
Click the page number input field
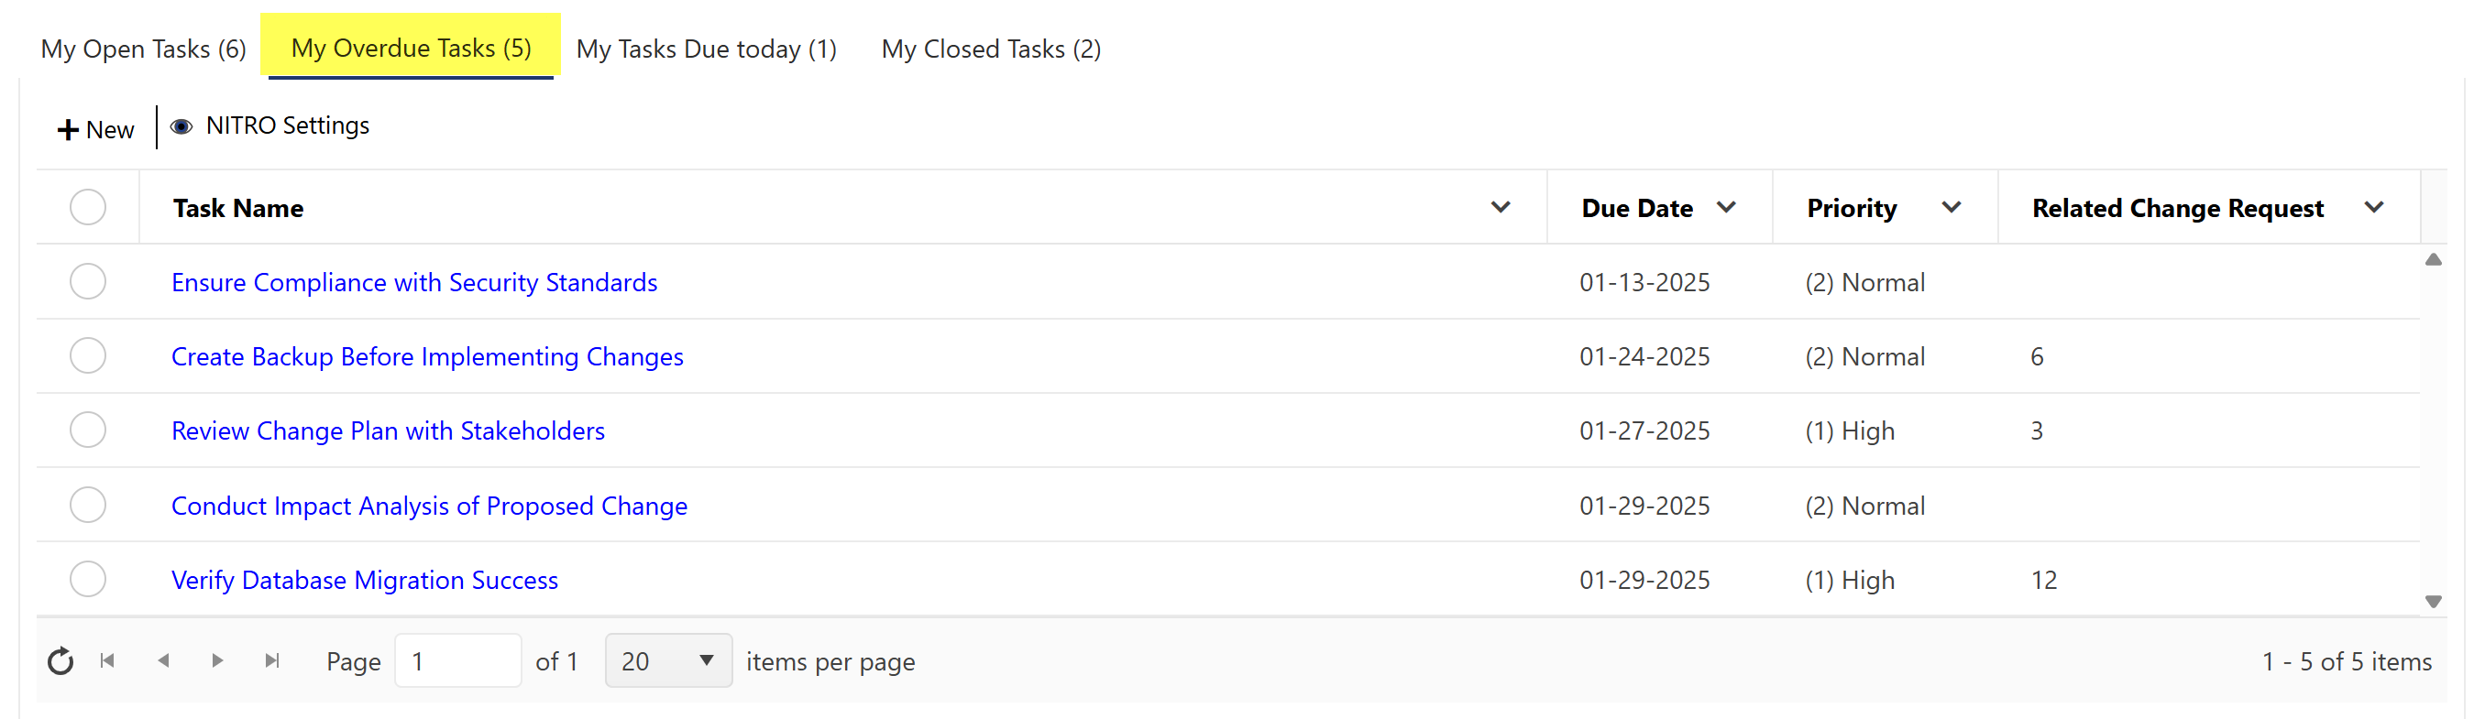[457, 661]
